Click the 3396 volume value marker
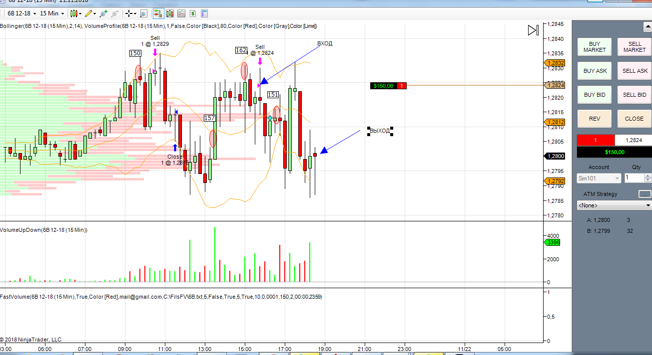The width and height of the screenshot is (652, 355). (x=552, y=242)
